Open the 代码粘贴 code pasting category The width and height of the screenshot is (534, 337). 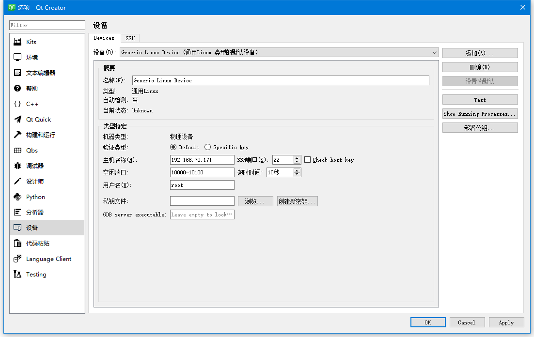tap(47, 243)
